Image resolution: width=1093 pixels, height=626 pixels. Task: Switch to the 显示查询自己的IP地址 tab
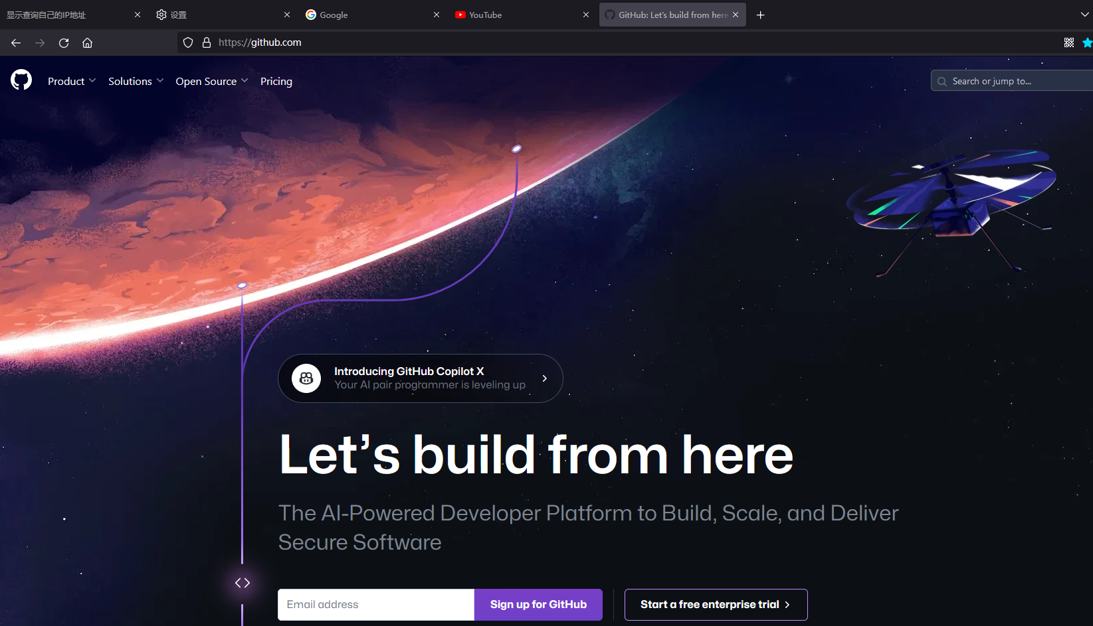pos(73,15)
